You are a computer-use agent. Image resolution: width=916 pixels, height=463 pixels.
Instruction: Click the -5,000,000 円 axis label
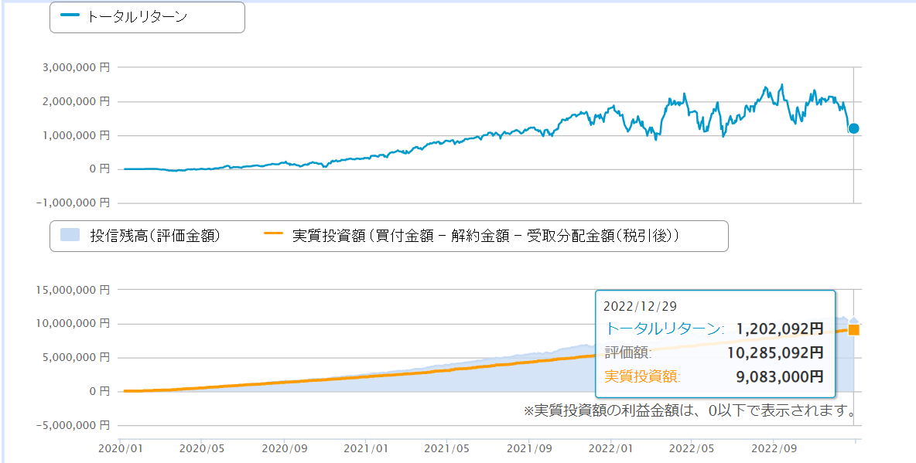pyautogui.click(x=73, y=424)
